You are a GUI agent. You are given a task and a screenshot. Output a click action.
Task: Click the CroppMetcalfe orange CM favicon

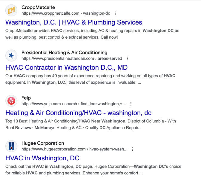click(11, 10)
